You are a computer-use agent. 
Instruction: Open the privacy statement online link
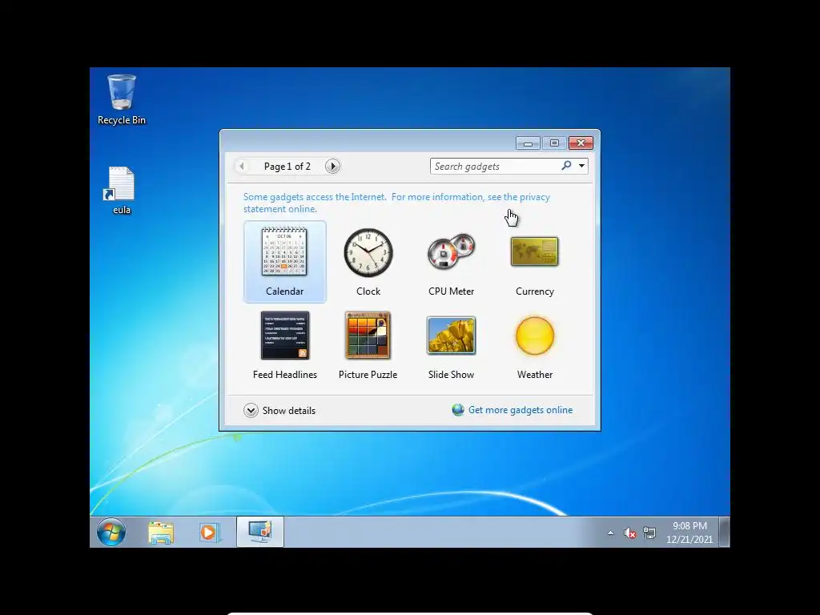[396, 203]
